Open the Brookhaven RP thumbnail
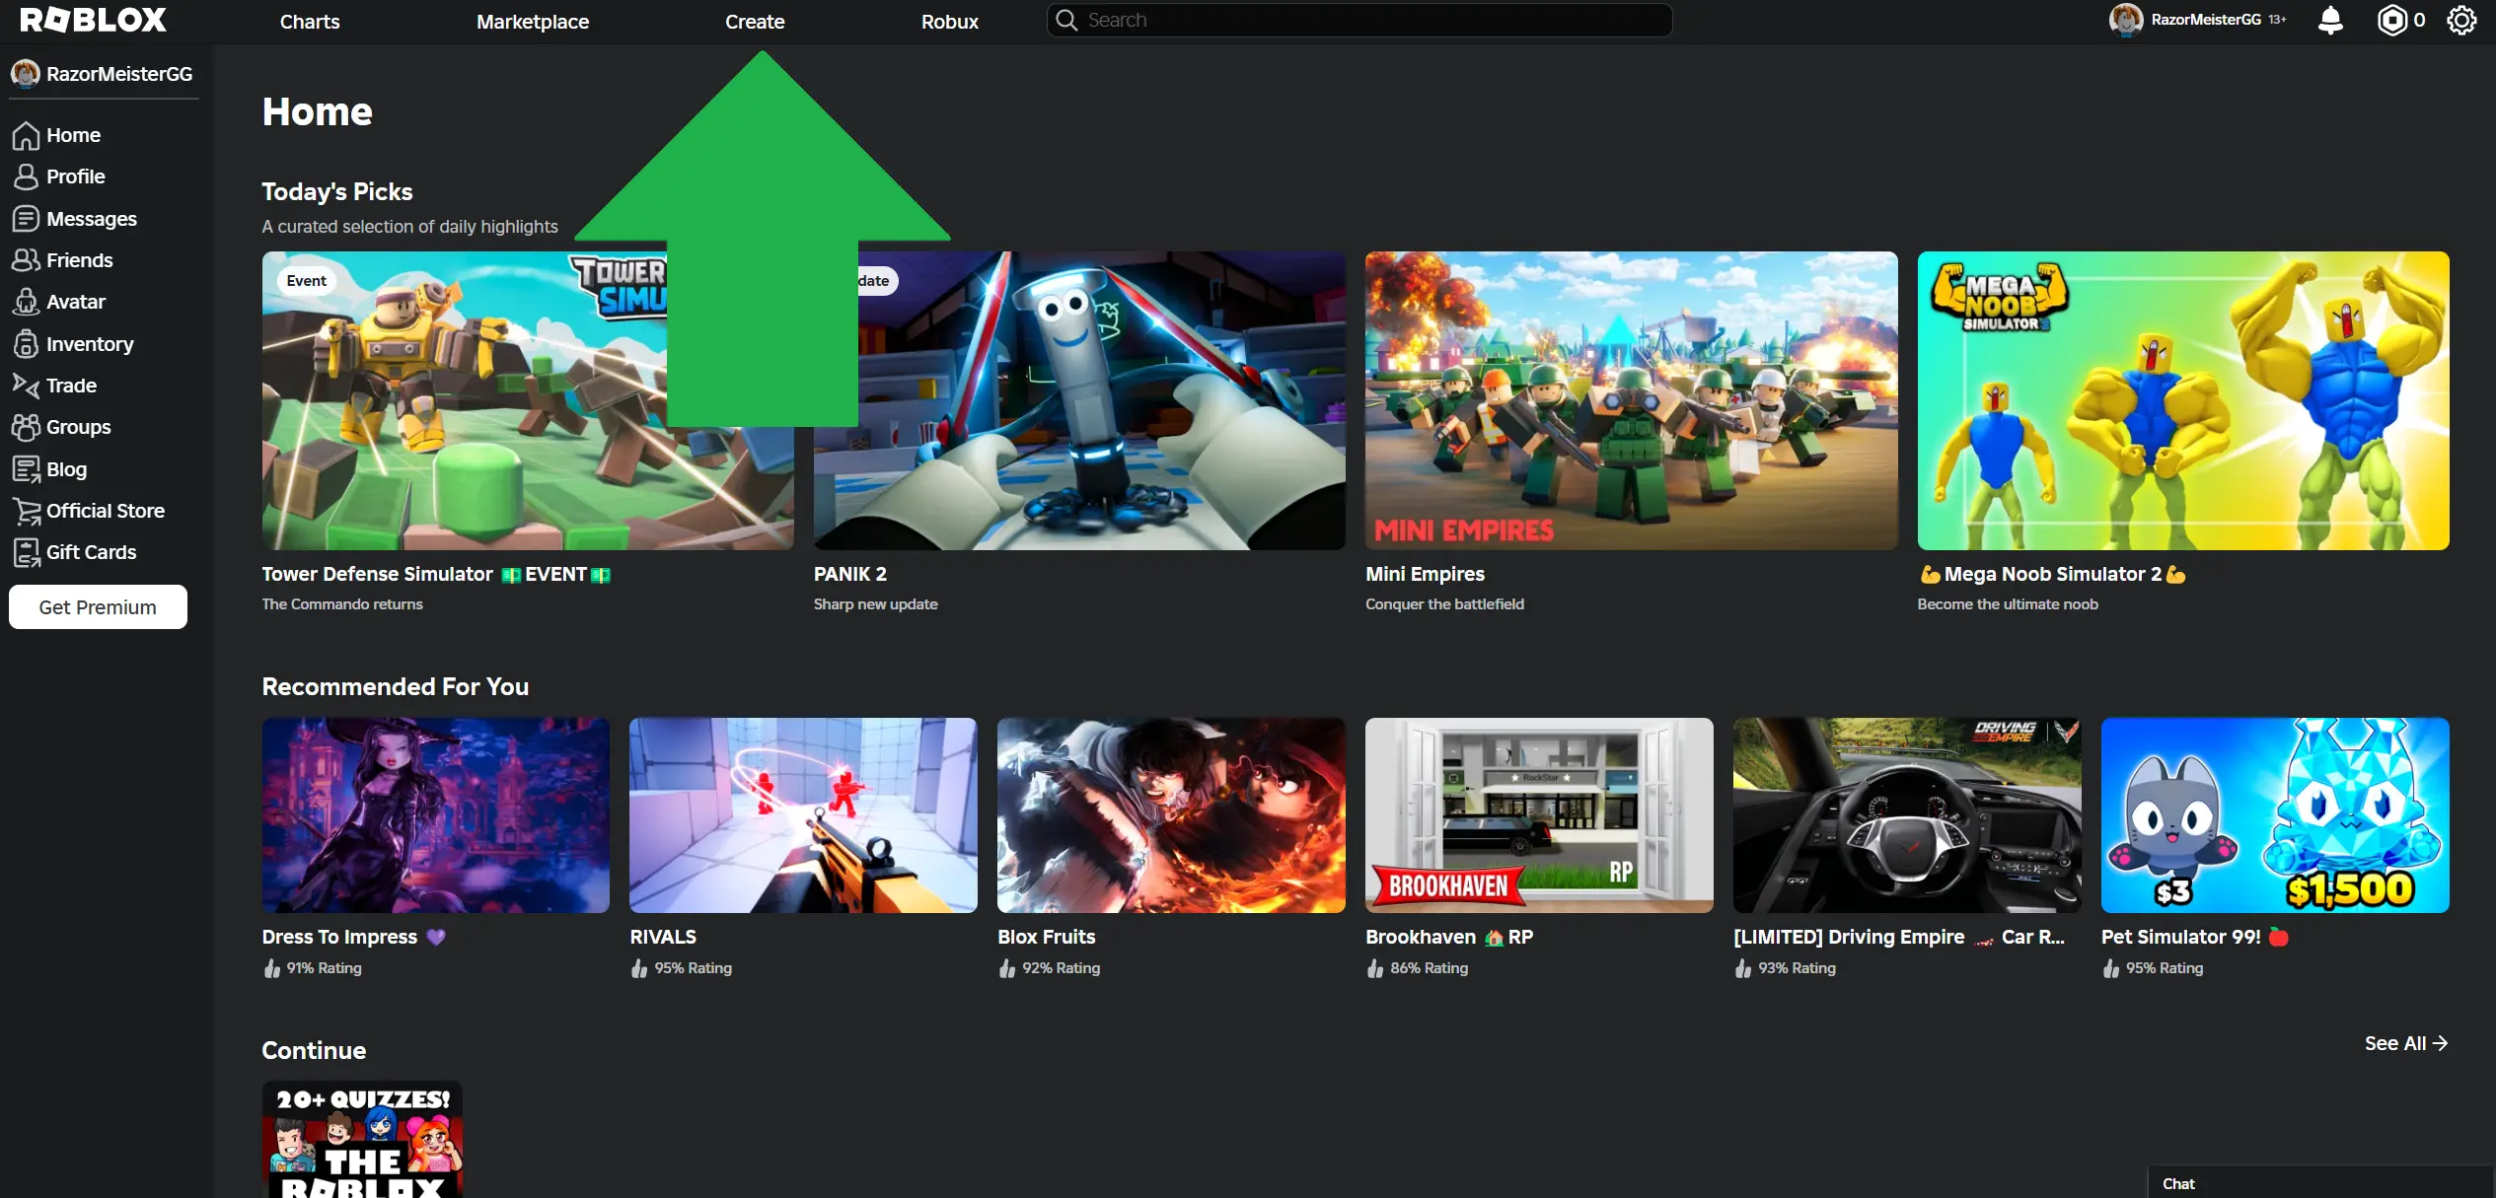Screen dimensions: 2496x1198 pyautogui.click(x=1539, y=815)
